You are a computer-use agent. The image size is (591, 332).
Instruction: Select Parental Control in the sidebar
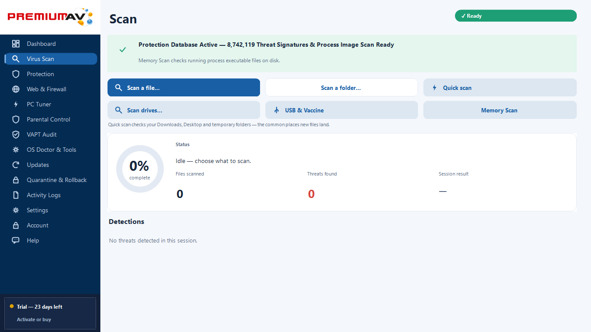click(x=51, y=119)
